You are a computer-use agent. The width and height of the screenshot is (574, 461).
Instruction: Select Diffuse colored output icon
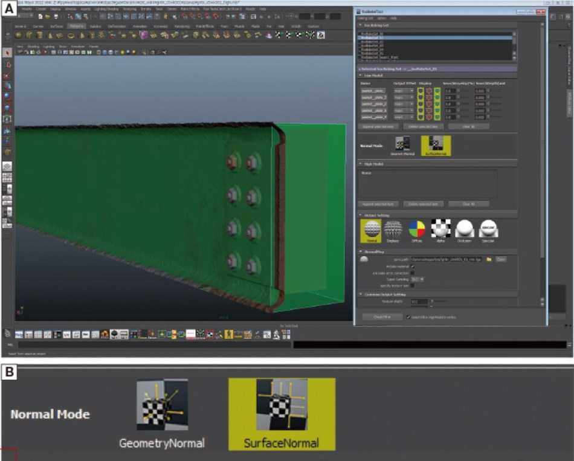pyautogui.click(x=416, y=231)
